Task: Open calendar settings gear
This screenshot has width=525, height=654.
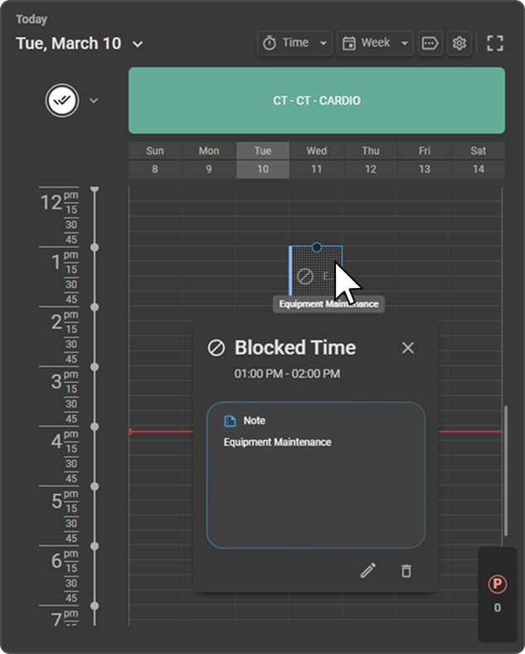Action: [459, 43]
